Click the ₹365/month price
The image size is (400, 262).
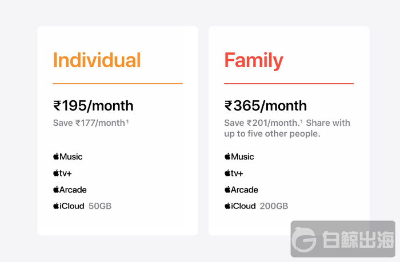[x=266, y=105]
